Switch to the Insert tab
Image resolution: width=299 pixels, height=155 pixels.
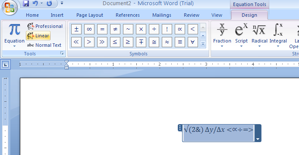57,15
